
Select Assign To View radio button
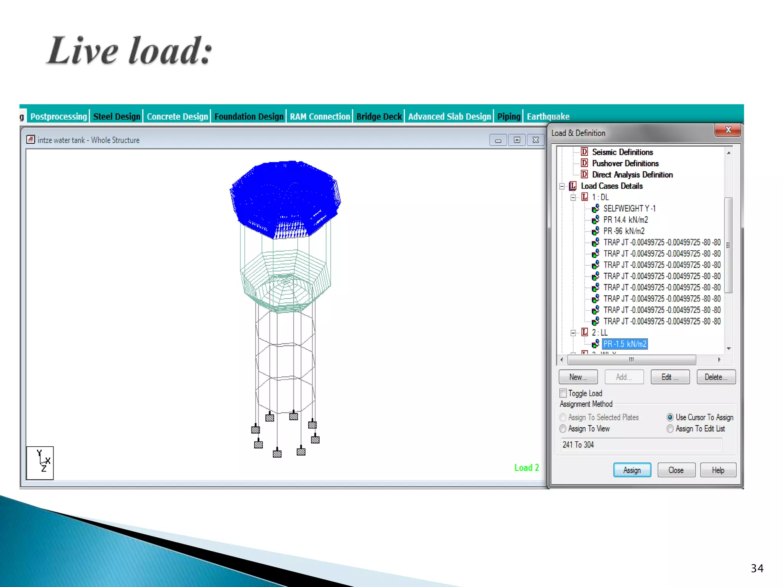[563, 429]
